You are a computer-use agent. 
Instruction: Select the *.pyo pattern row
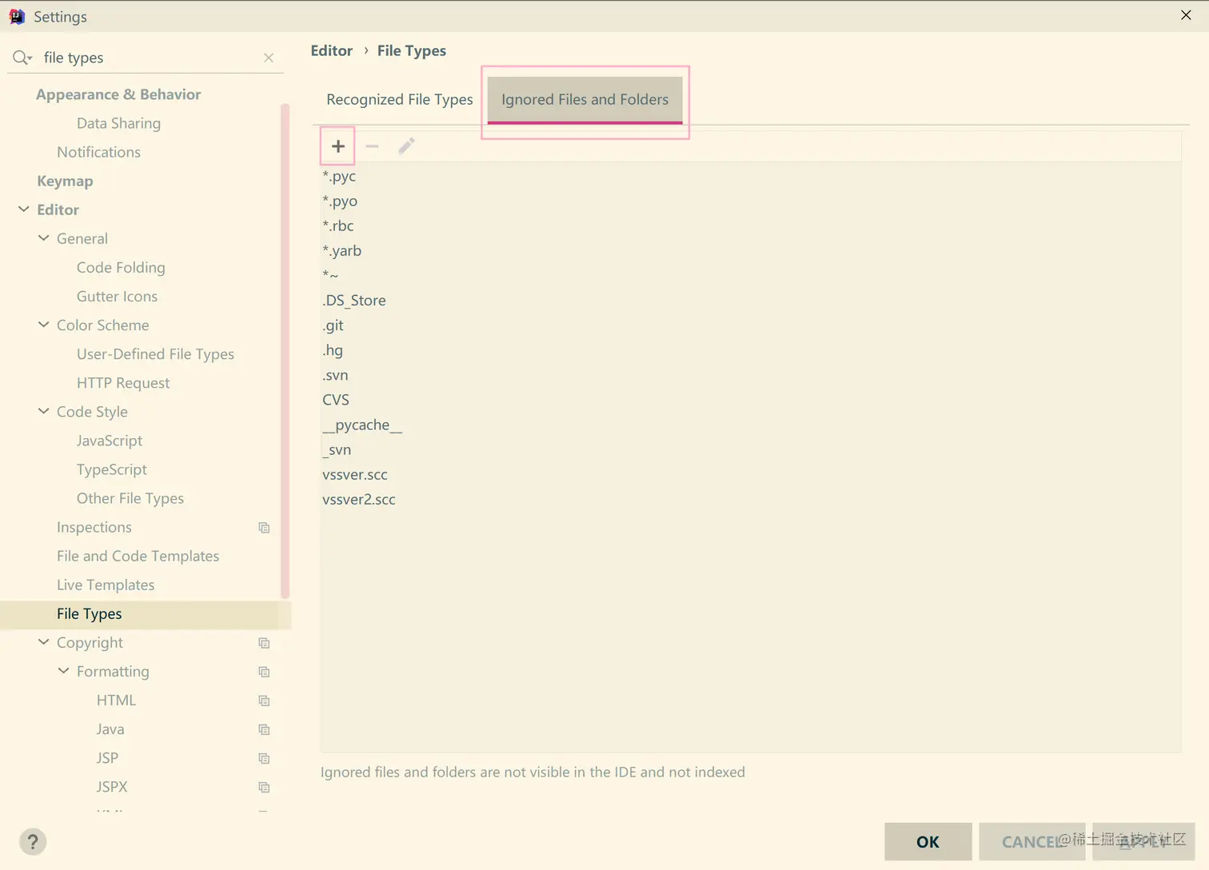[751, 201]
